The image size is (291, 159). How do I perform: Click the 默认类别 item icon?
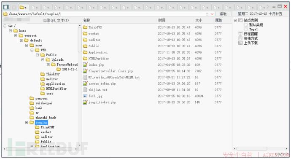coord(246,25)
